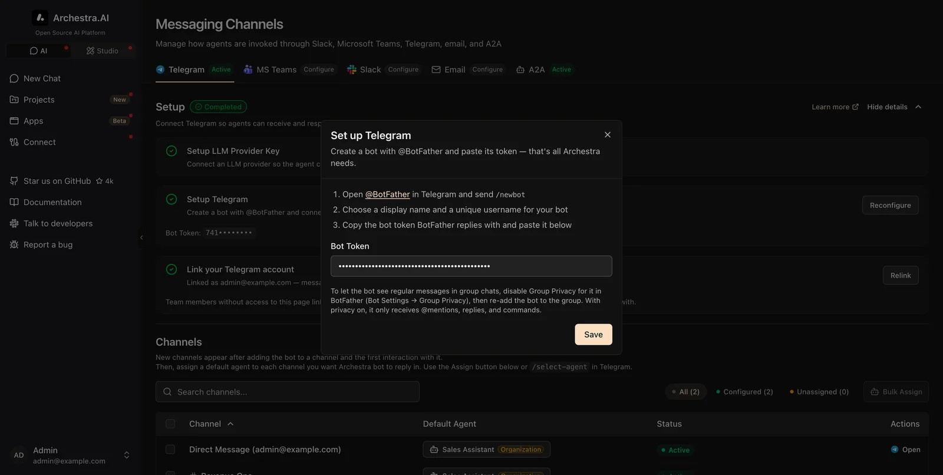Image resolution: width=943 pixels, height=475 pixels.
Task: Click the Relink button
Action: [901, 275]
